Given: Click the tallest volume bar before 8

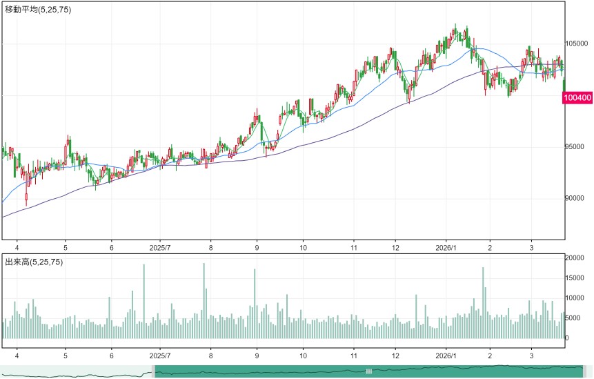Looking at the screenshot, I should coord(204,301).
